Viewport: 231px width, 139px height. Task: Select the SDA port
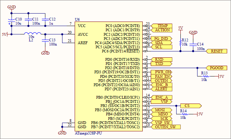point(162,43)
